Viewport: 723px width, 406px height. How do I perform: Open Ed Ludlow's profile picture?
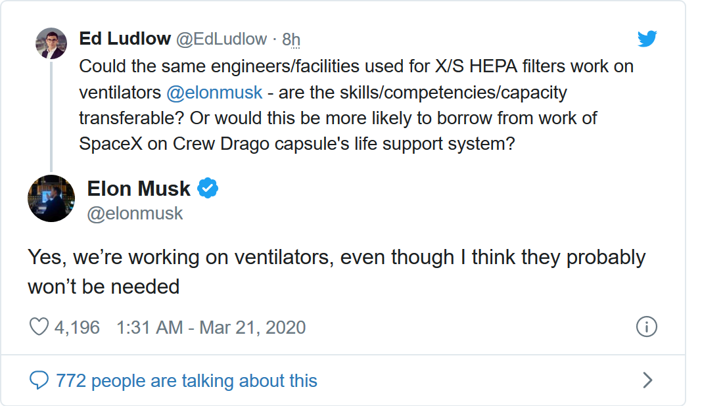click(x=51, y=43)
